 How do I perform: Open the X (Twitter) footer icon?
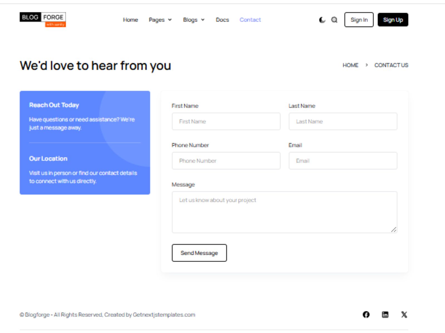click(404, 314)
